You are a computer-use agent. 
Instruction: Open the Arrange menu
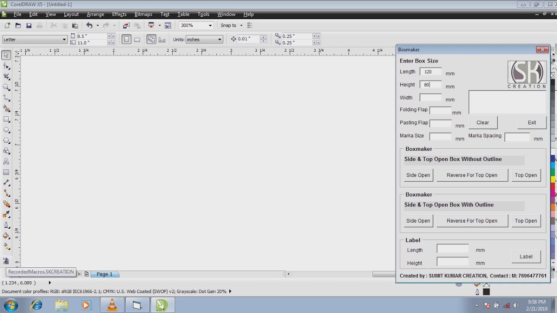click(x=95, y=14)
